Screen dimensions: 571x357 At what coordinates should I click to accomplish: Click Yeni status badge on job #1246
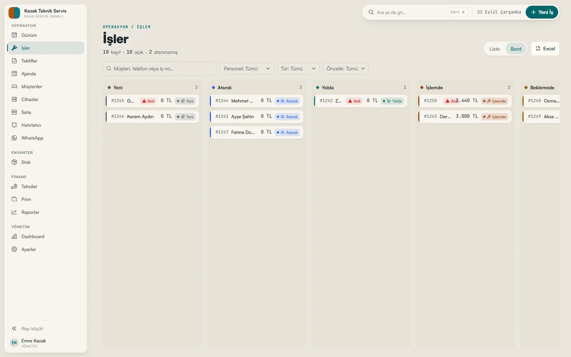(x=185, y=117)
